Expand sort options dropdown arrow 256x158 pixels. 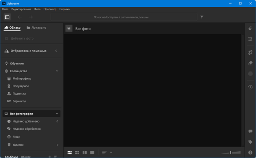click(x=111, y=152)
